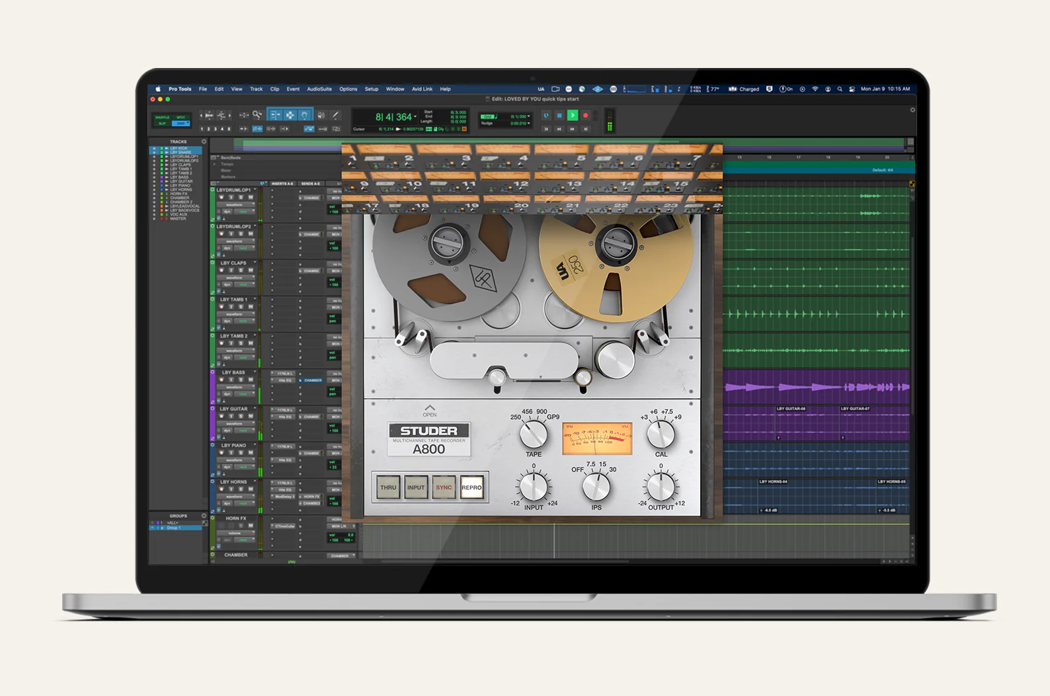Click the OUTPUT knob on Studer A800
This screenshot has height=696, width=1050.
click(x=660, y=487)
